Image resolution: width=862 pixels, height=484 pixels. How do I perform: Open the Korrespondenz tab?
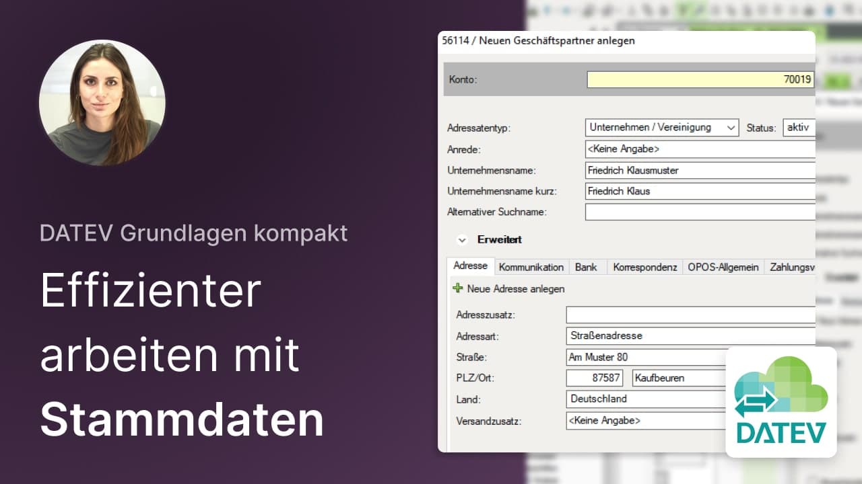click(644, 267)
